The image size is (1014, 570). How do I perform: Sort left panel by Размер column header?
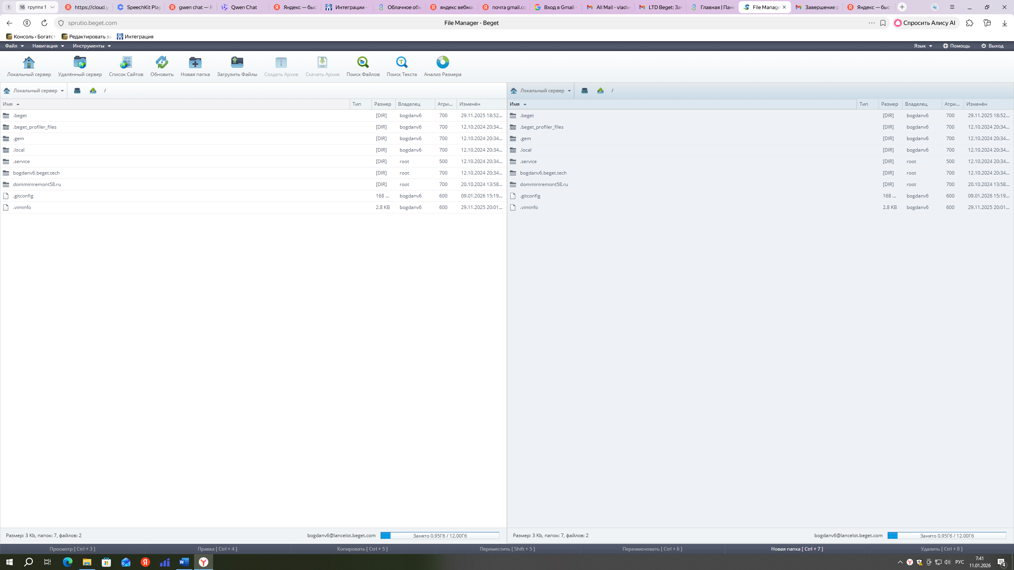pyautogui.click(x=383, y=104)
